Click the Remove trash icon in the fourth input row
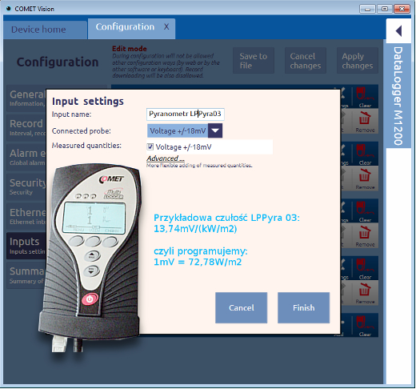 click(365, 293)
